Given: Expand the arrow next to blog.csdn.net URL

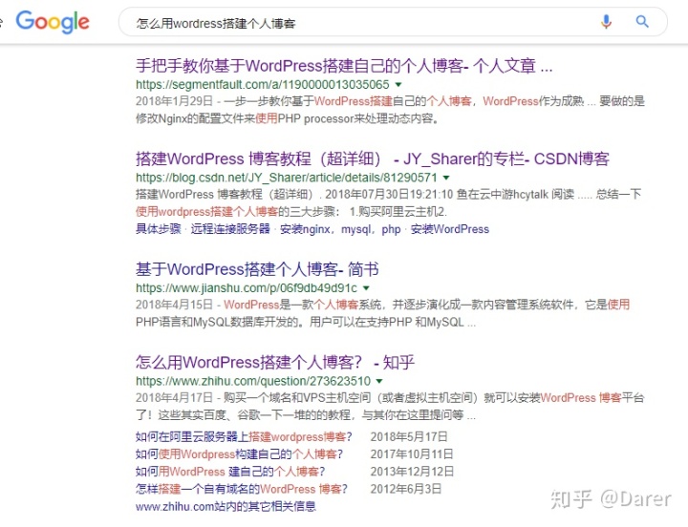Looking at the screenshot, I should coord(446,178).
